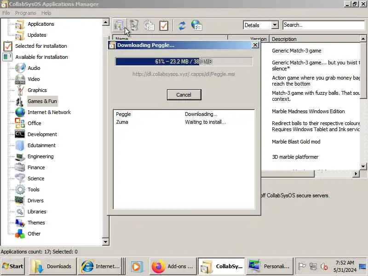Click the Start button
The width and height of the screenshot is (368, 276).
[x=13, y=266]
